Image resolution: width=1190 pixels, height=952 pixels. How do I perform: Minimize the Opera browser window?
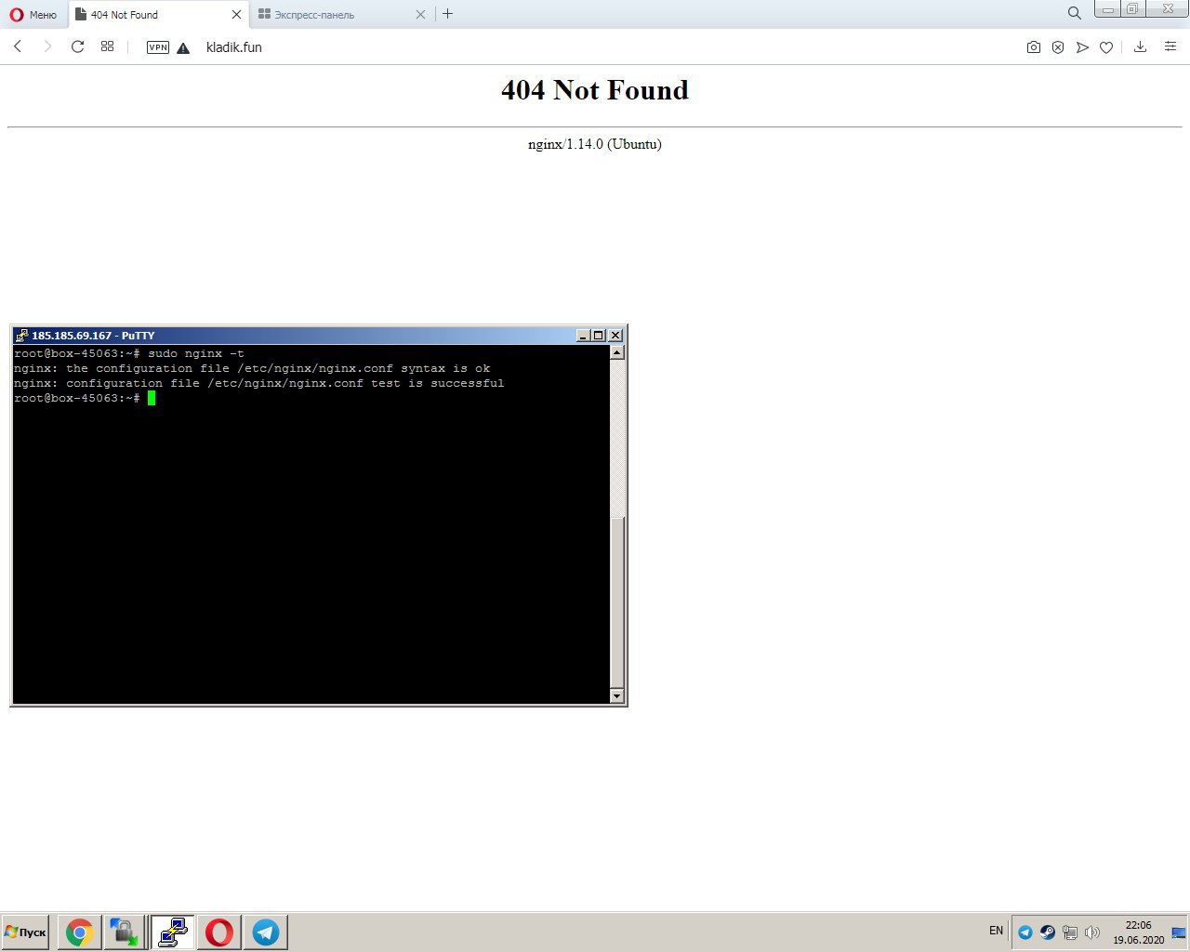pos(1107,9)
